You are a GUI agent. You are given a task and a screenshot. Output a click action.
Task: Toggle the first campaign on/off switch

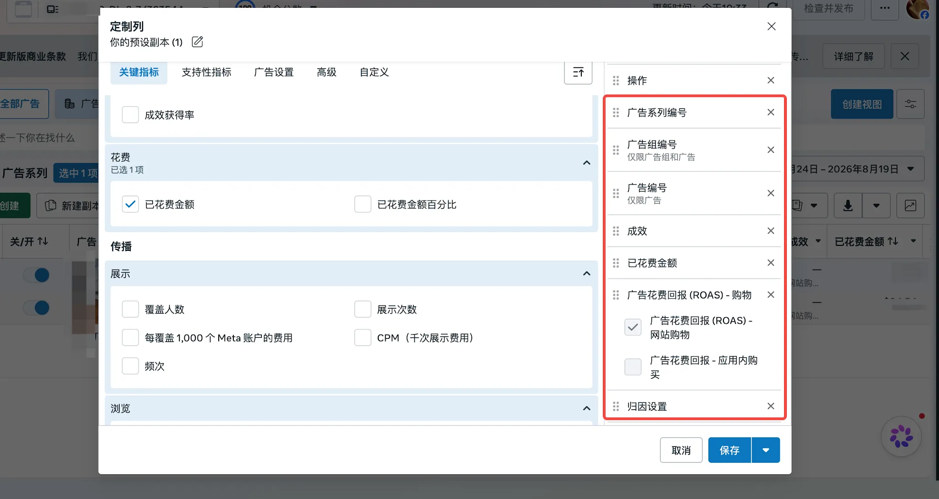pyautogui.click(x=36, y=275)
